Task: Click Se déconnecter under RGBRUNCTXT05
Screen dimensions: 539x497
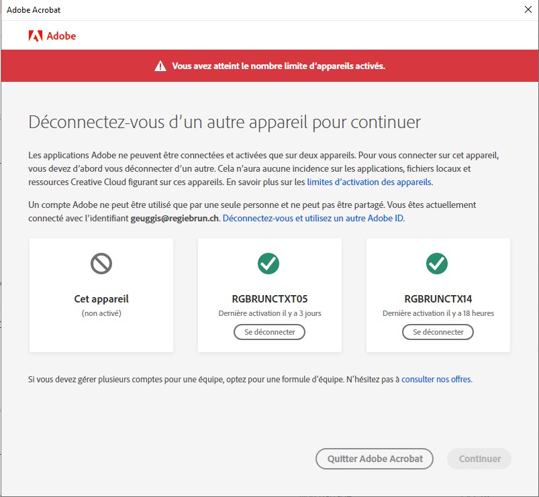Action: coord(268,331)
